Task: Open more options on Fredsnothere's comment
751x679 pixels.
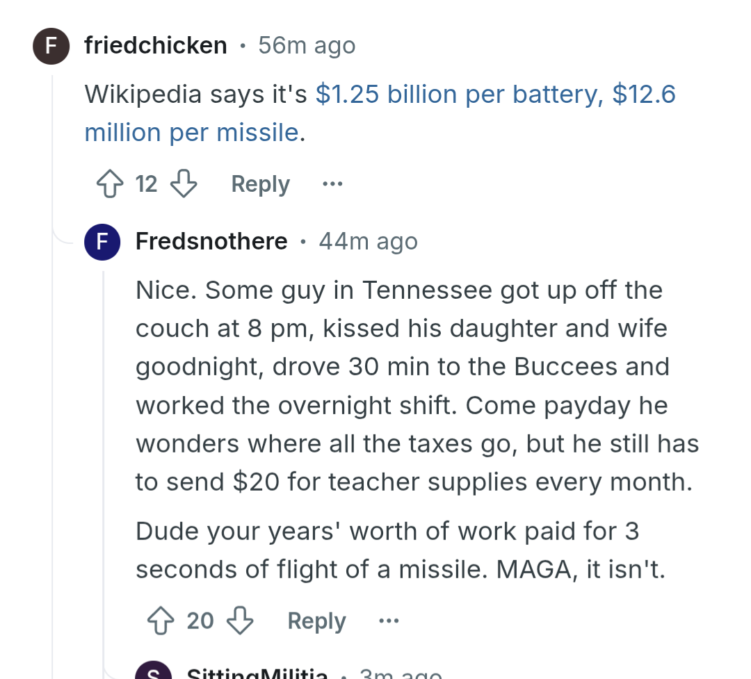Action: coord(389,621)
